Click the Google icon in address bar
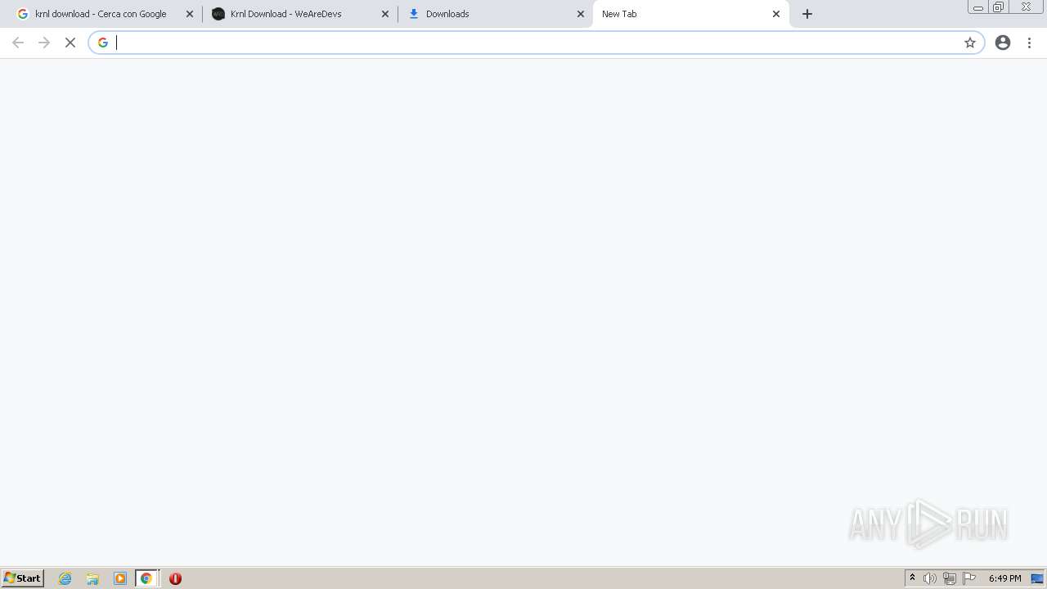1047x589 pixels. click(x=103, y=43)
